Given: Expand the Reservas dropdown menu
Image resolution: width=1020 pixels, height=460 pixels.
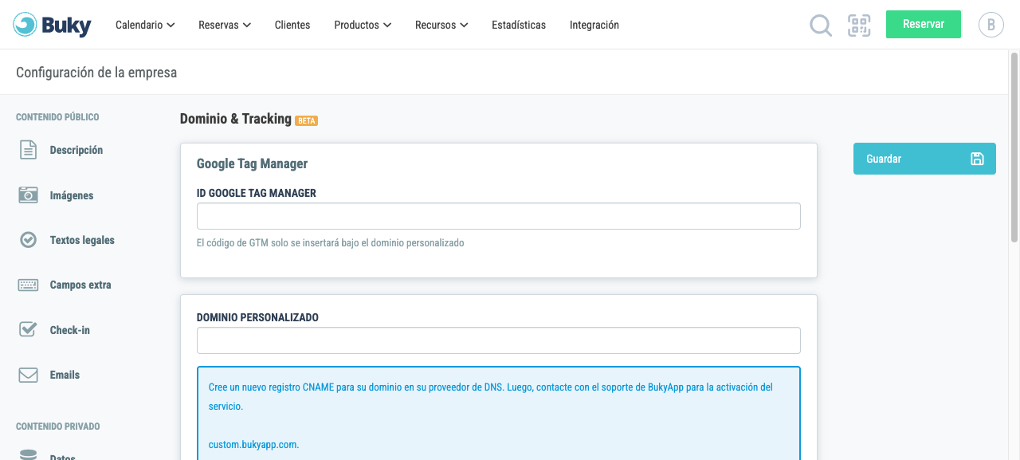Looking at the screenshot, I should coord(225,26).
